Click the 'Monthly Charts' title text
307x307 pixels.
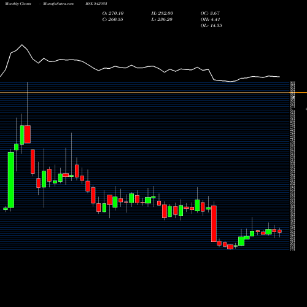(x=18, y=4)
